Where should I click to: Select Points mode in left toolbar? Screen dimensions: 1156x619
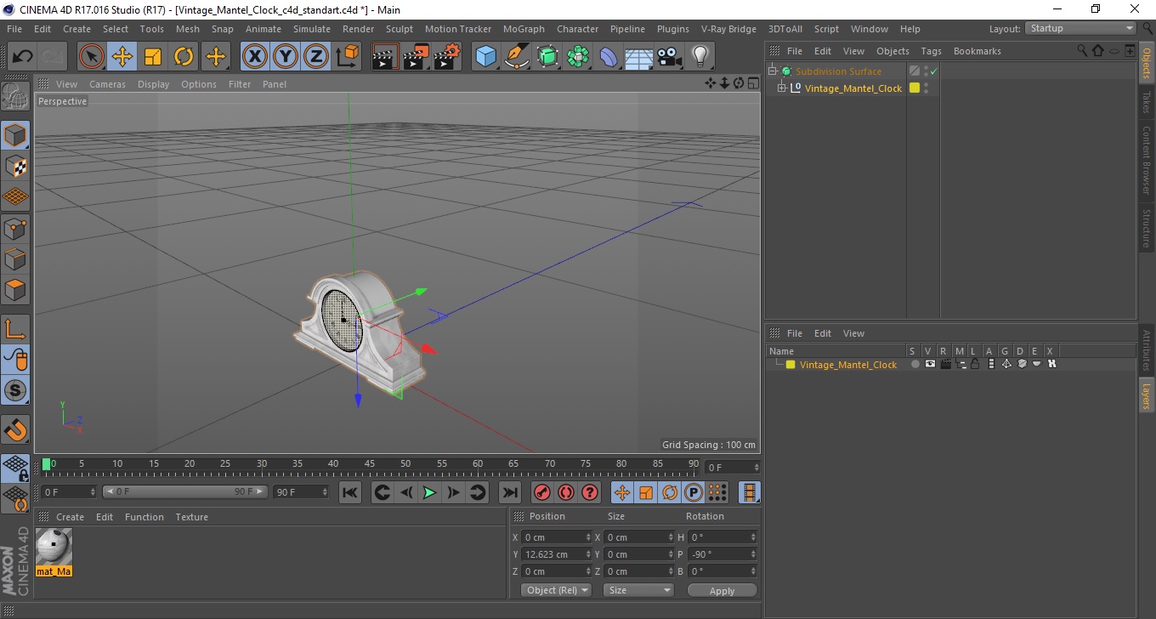[15, 228]
